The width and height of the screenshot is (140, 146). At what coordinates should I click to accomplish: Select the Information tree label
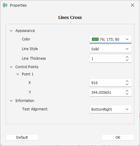(x=25, y=101)
